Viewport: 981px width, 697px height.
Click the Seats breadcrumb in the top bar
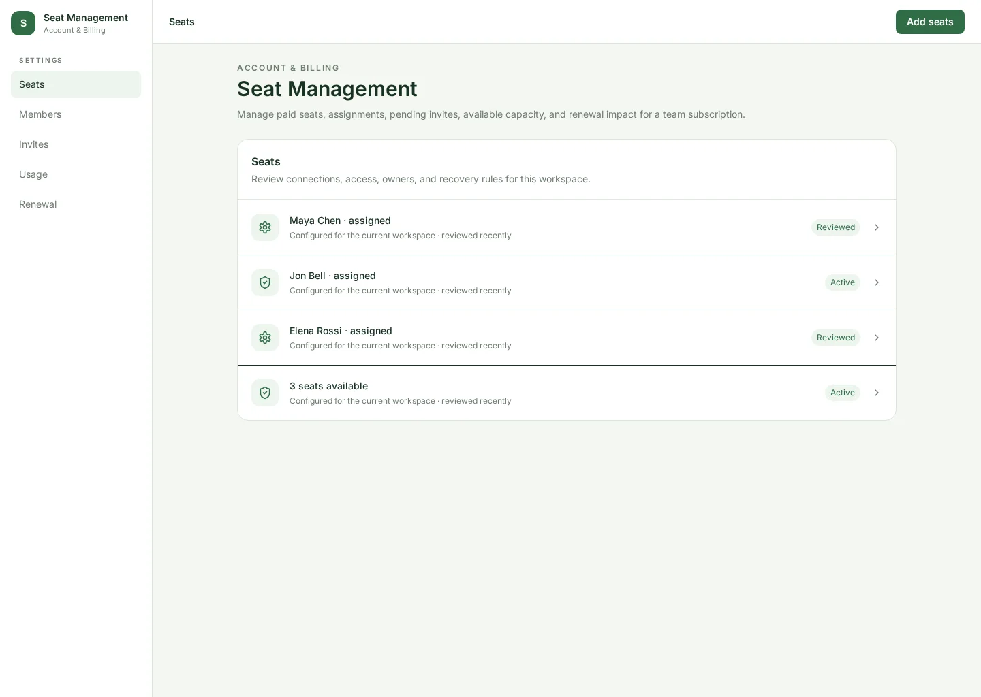pos(182,22)
